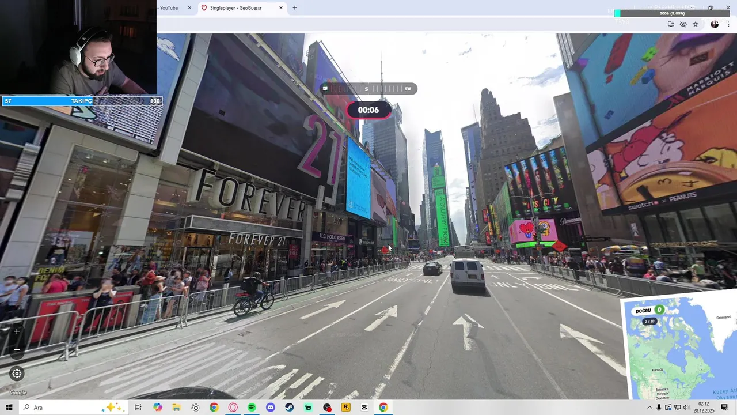The image size is (737, 415).
Task: Close the YouTube tab
Action: click(189, 8)
